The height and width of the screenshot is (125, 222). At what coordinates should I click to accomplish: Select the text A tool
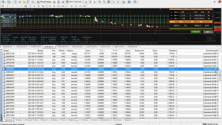[34, 6]
